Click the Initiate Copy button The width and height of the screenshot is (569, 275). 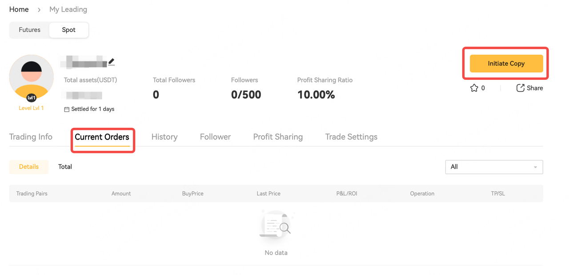point(506,63)
